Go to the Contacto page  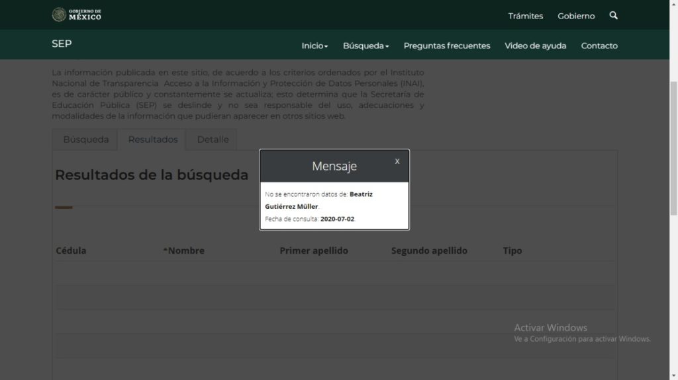click(x=599, y=46)
